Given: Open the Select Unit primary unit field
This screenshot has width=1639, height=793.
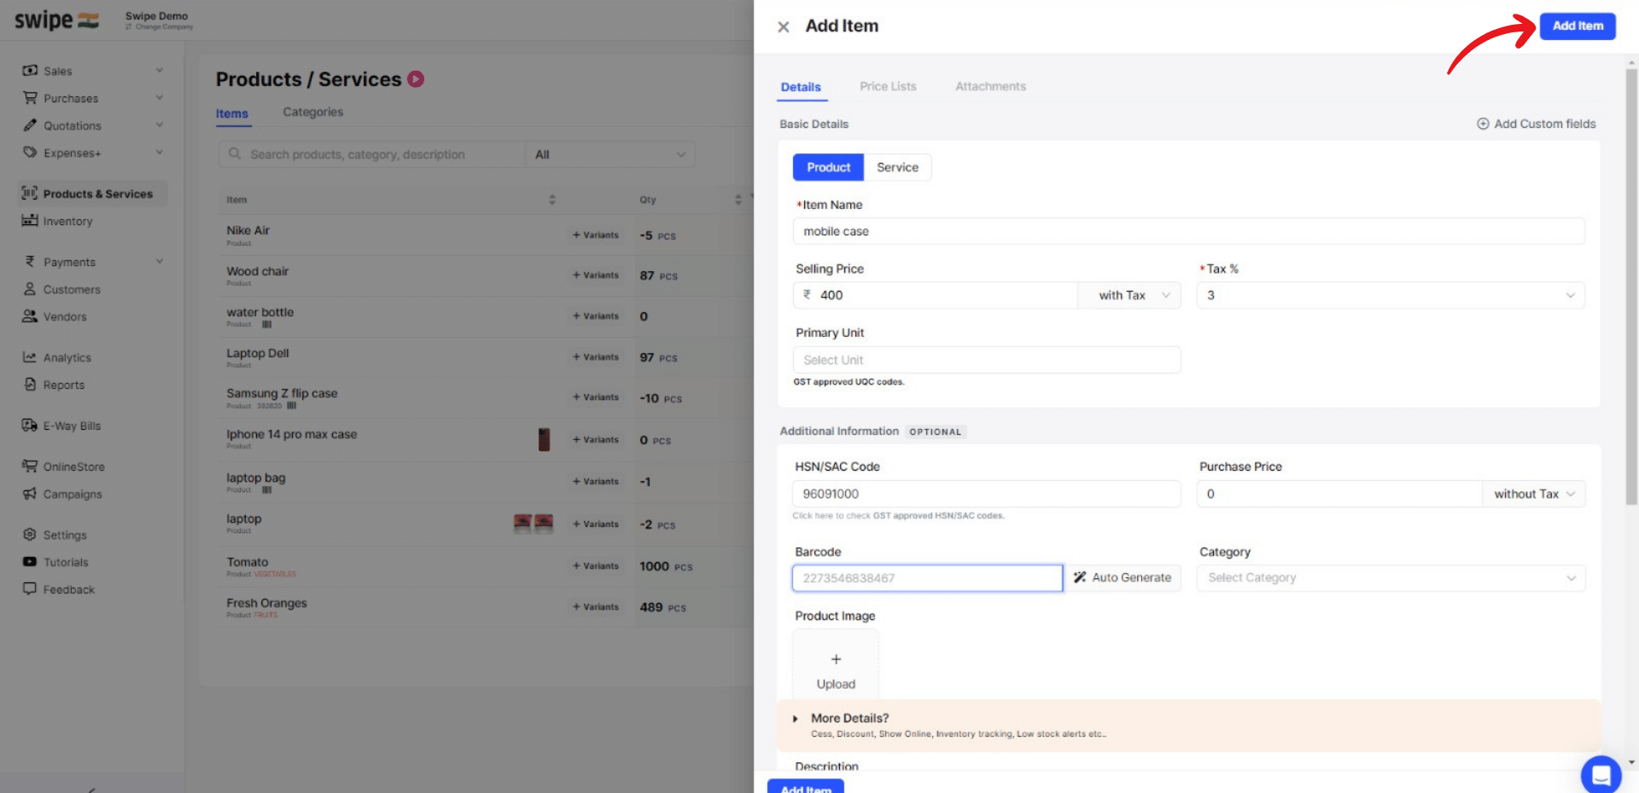Looking at the screenshot, I should pyautogui.click(x=987, y=360).
